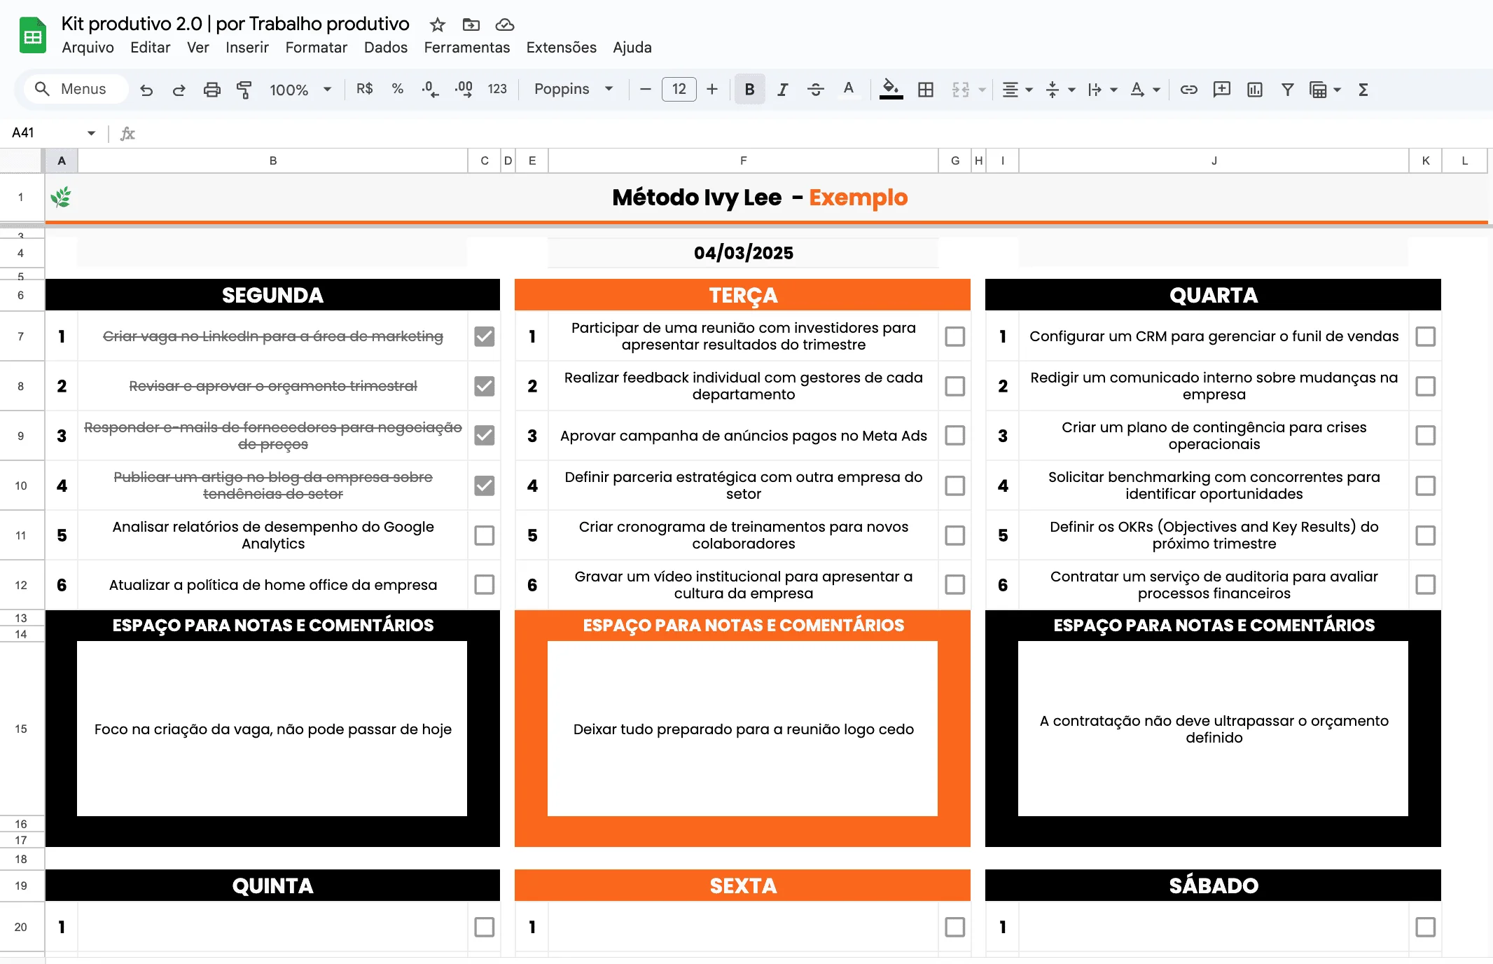Image resolution: width=1493 pixels, height=964 pixels.
Task: View the cloud save status icon
Action: tap(505, 25)
